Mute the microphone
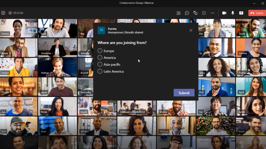The image size is (266, 149). 233,13
